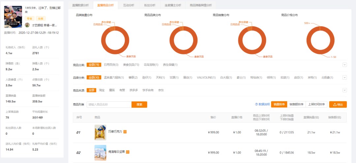Click the 导出 export button

tap(338, 104)
